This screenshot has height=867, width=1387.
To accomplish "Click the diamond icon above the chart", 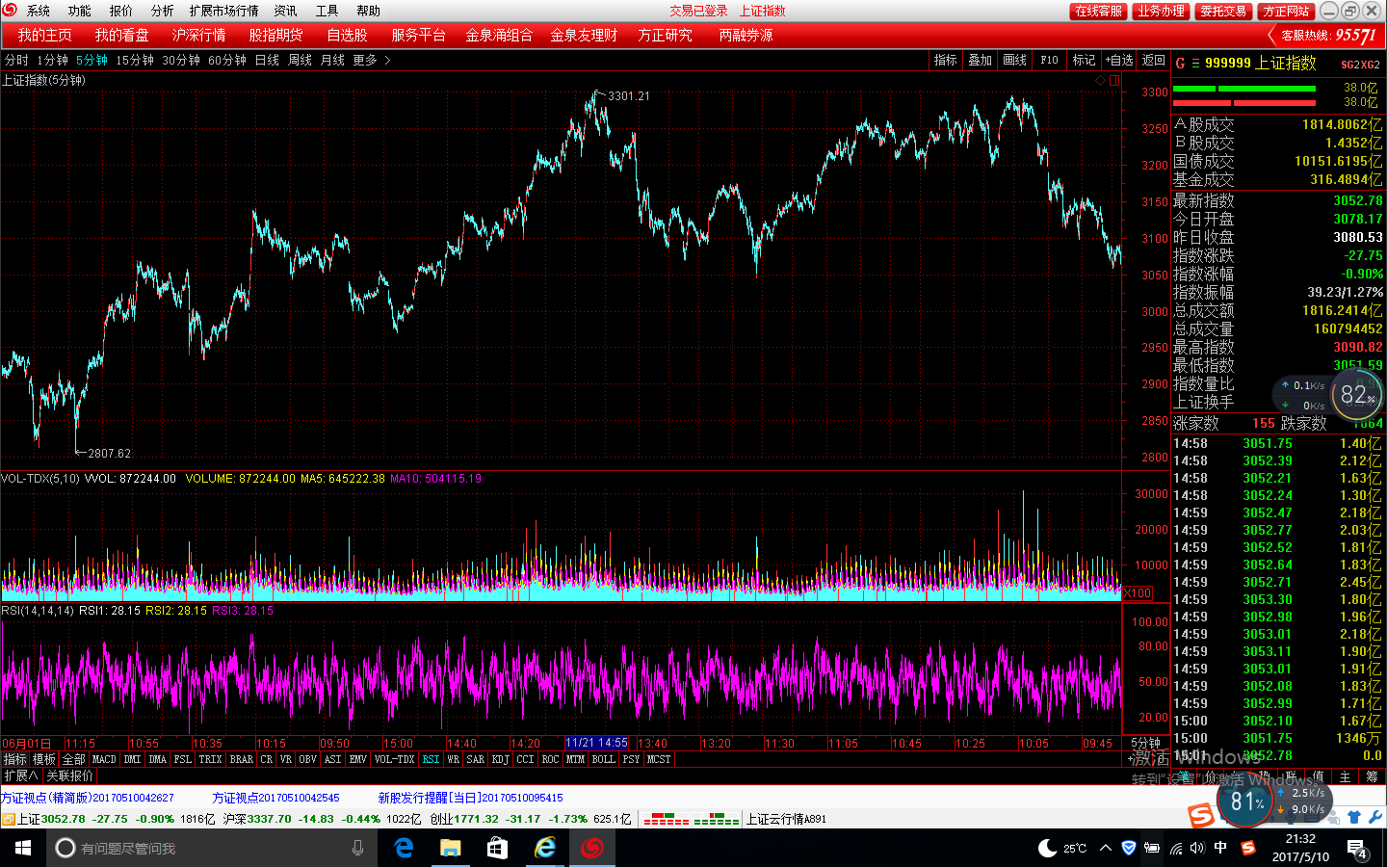I will [x=1101, y=81].
